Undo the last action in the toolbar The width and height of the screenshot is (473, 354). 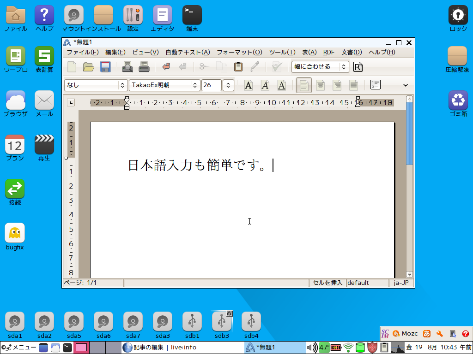pyautogui.click(x=166, y=67)
